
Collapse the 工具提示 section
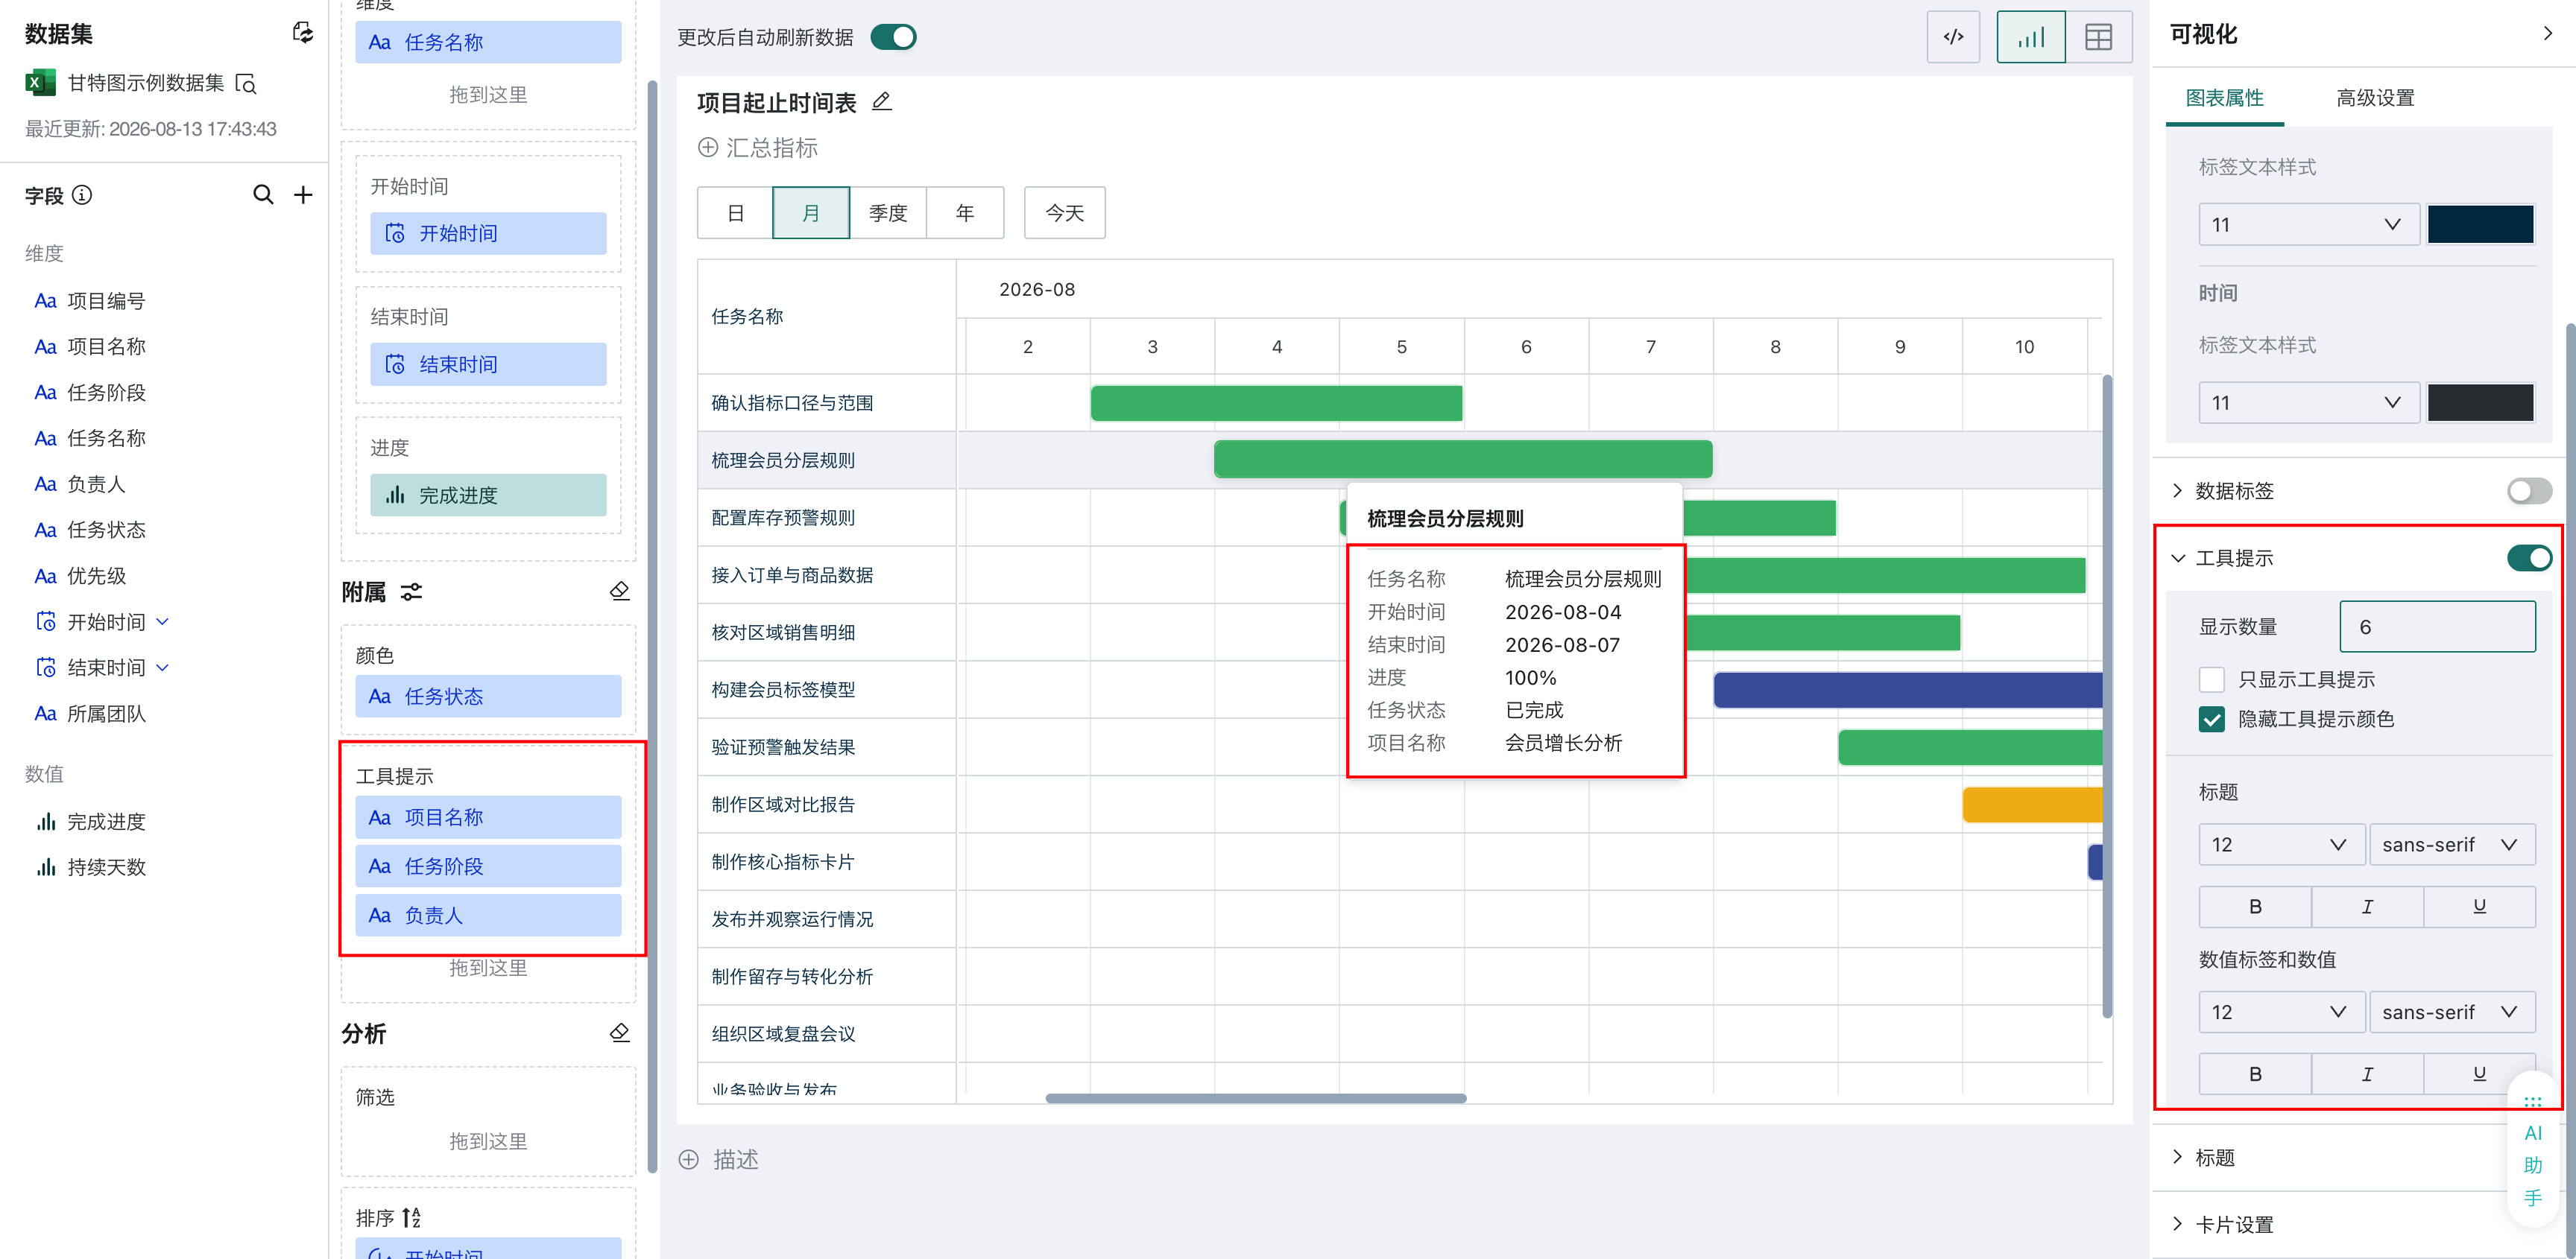(2177, 557)
